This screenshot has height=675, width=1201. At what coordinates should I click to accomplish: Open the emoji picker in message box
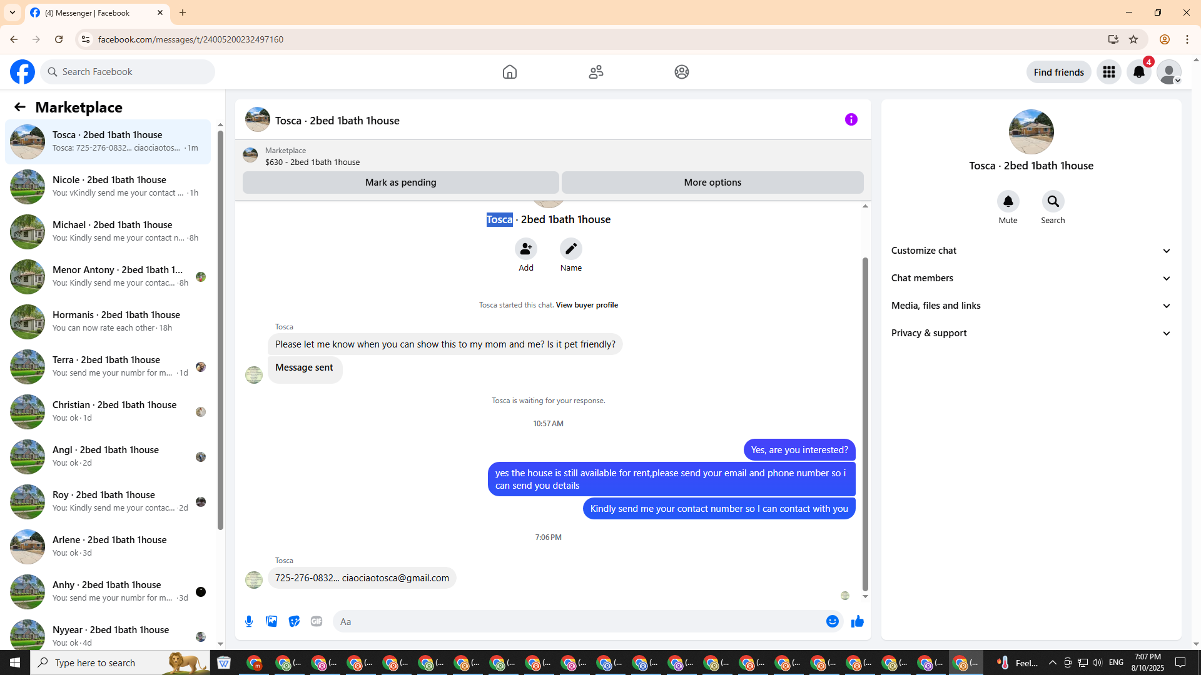(832, 621)
